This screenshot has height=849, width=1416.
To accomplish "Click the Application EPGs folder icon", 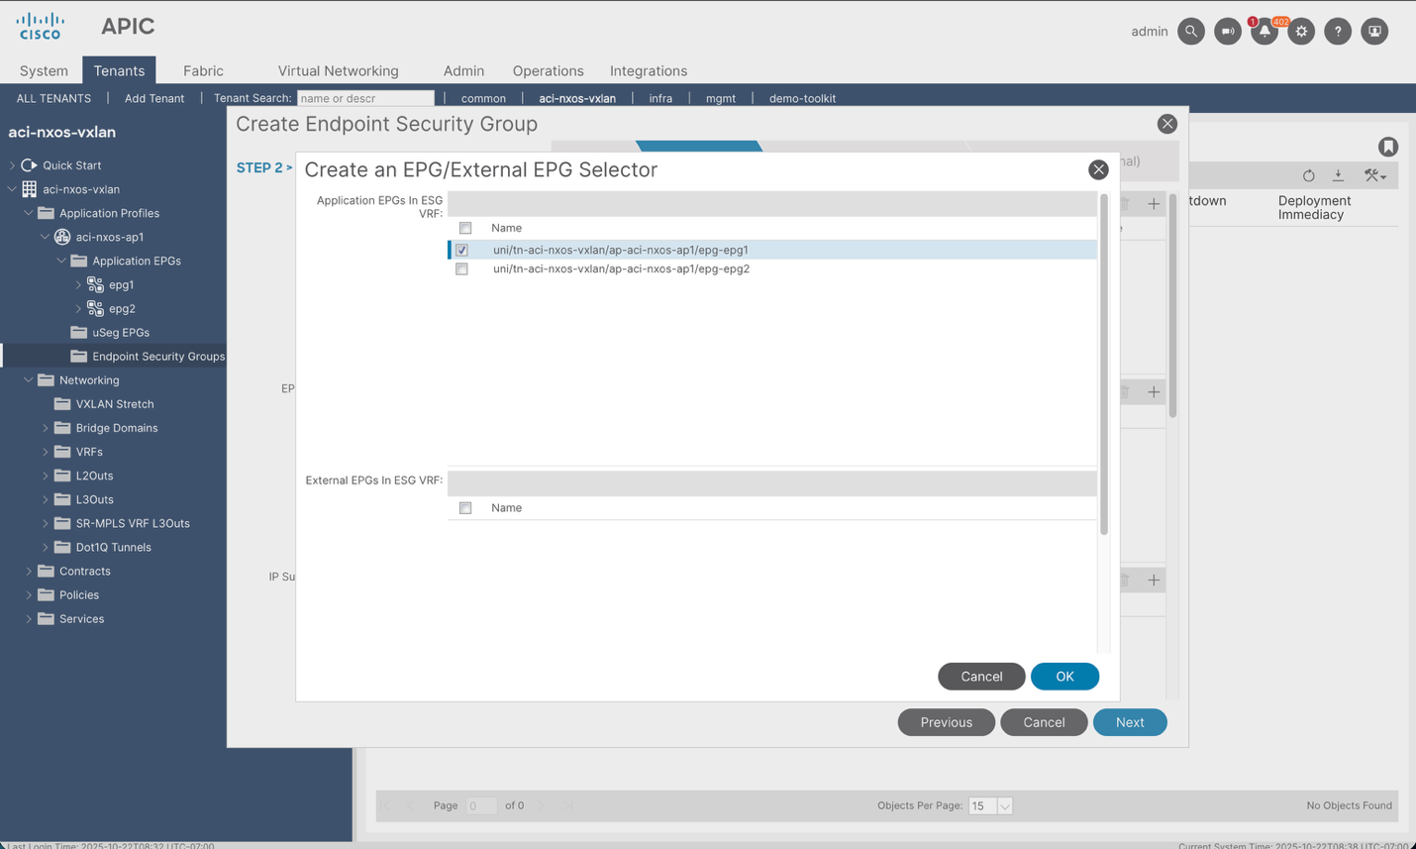I will click(x=79, y=261).
